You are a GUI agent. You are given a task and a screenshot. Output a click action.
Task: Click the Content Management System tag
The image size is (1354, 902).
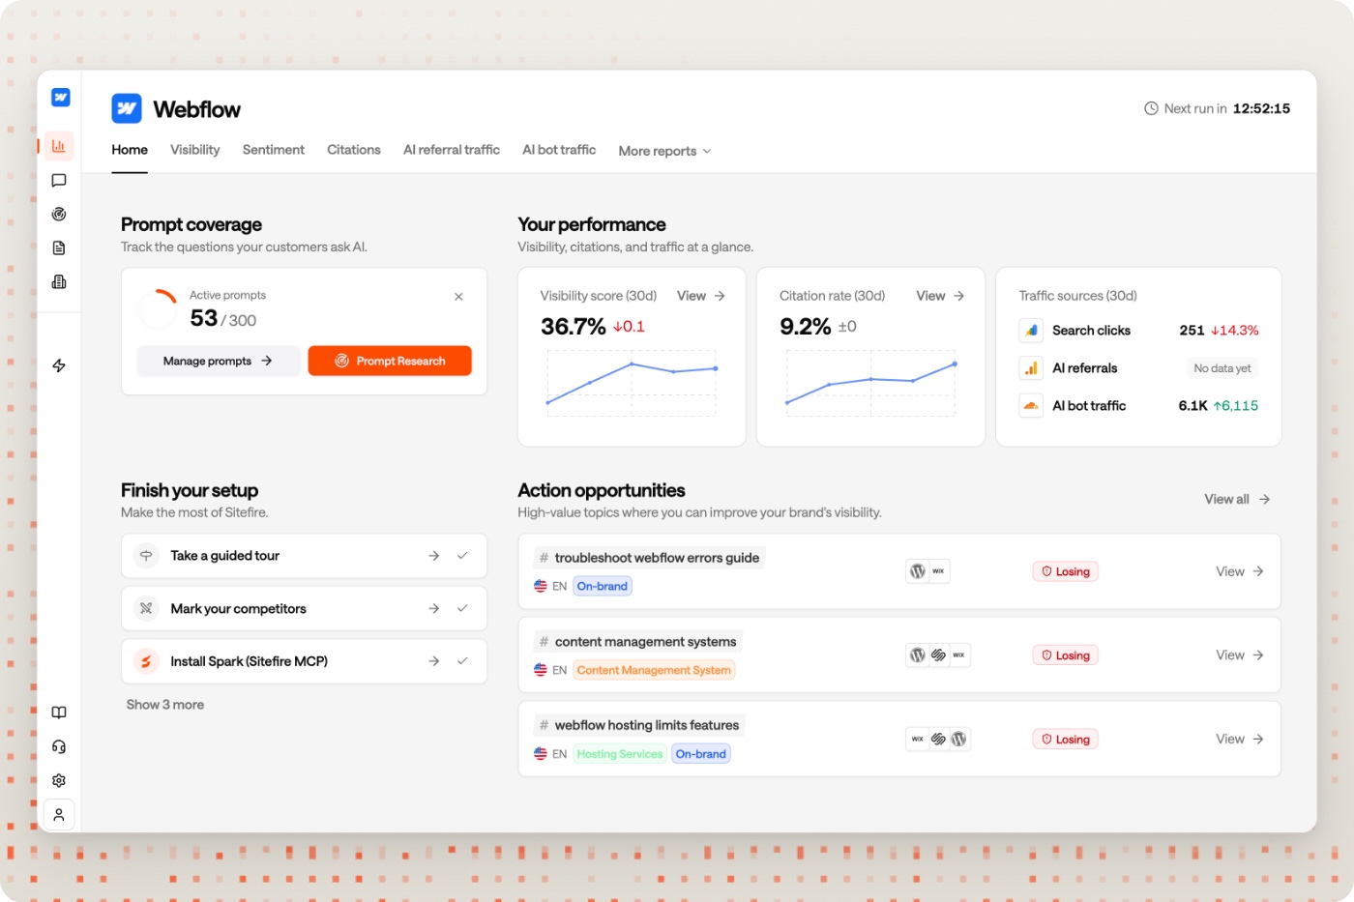pos(654,670)
